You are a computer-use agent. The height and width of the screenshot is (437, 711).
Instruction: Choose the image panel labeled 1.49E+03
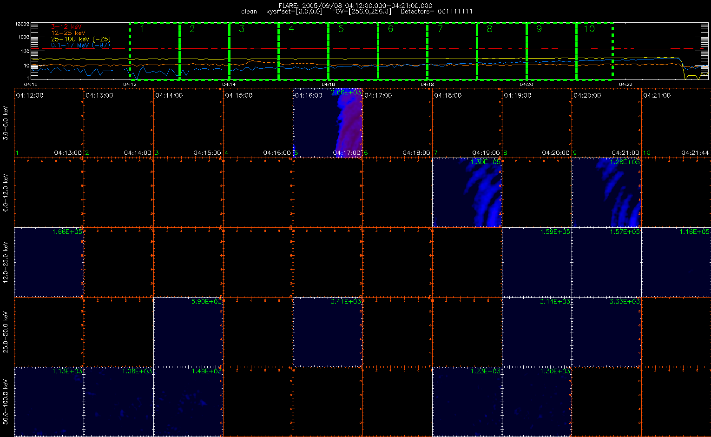tap(188, 402)
